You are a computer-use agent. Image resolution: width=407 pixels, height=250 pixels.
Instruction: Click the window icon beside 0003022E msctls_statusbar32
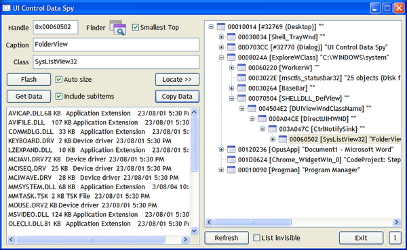click(241, 78)
